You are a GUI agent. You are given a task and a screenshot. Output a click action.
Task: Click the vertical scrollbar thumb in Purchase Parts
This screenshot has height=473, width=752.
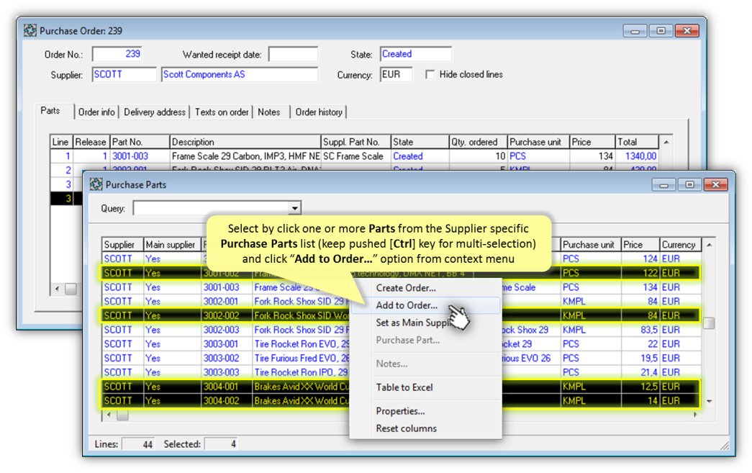(709, 323)
